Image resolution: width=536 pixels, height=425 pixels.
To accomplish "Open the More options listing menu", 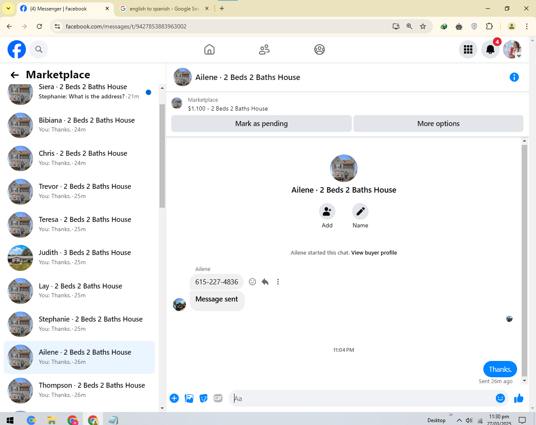I will point(438,124).
